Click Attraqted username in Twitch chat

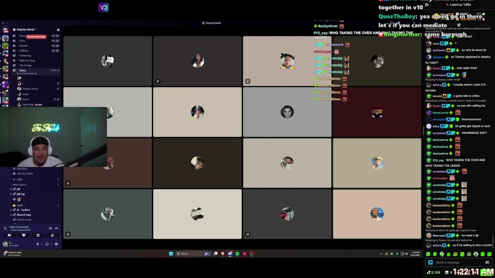point(439,119)
